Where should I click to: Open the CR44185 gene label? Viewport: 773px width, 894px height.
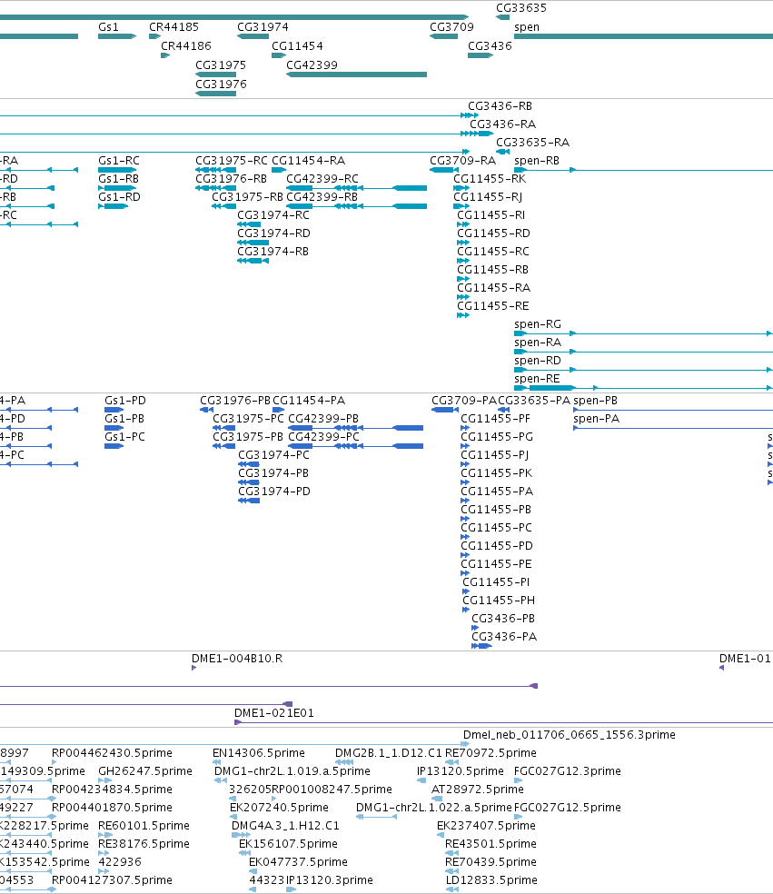(x=173, y=26)
